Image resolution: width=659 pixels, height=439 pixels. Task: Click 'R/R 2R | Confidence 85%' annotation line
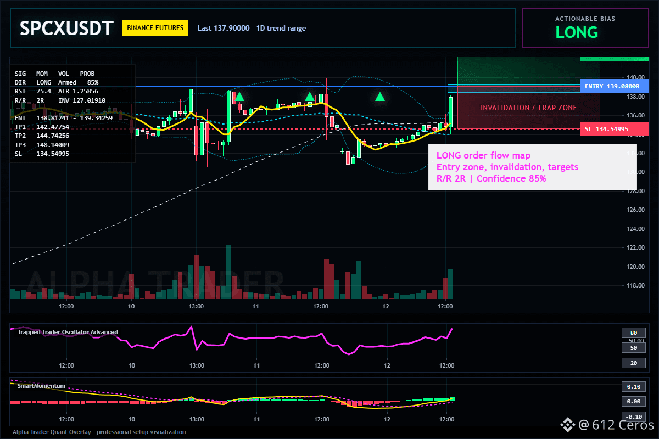pos(491,178)
